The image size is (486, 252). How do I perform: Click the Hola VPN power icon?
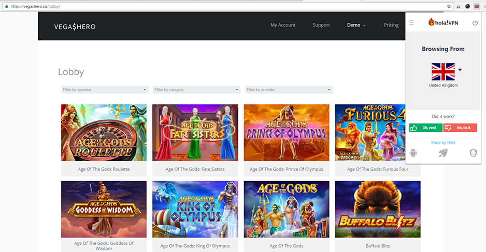(475, 23)
